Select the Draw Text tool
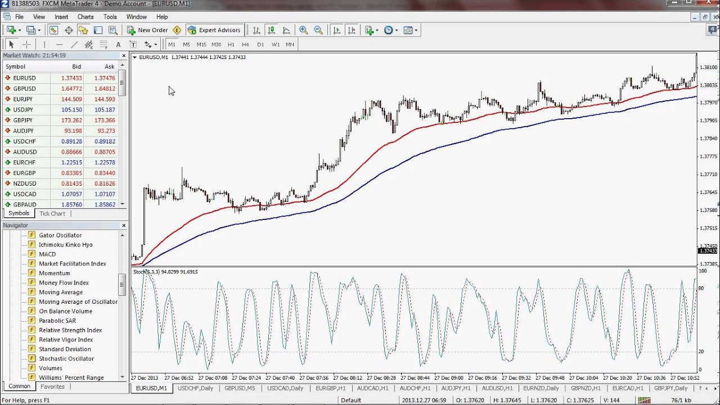The height and width of the screenshot is (405, 720). pyautogui.click(x=118, y=44)
